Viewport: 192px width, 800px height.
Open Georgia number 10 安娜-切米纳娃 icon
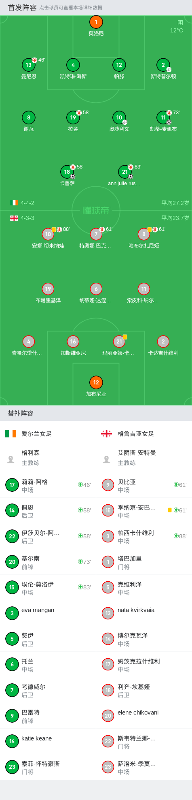point(48,234)
